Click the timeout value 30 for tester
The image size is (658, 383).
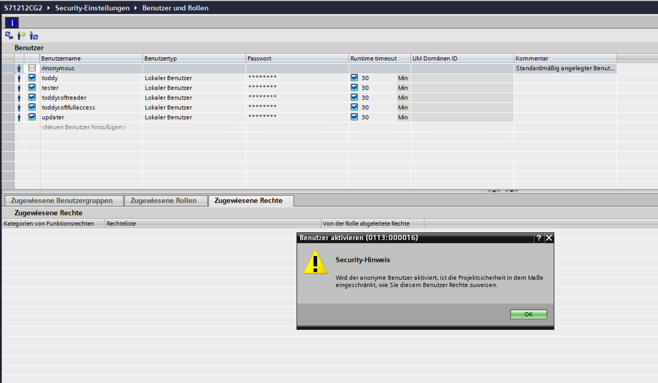click(365, 88)
